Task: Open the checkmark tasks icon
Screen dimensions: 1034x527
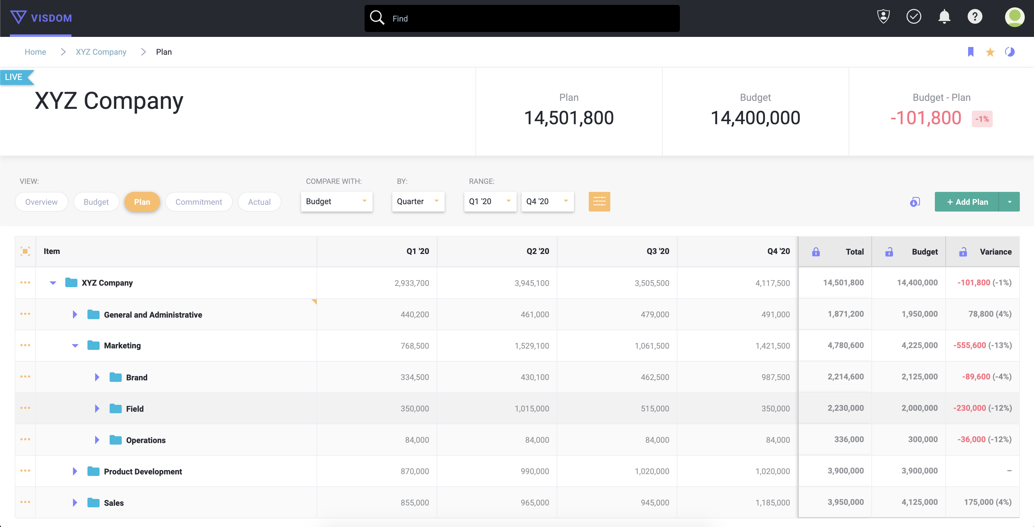Action: pos(914,17)
